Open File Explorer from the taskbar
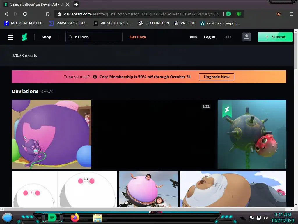 [x=98, y=218]
